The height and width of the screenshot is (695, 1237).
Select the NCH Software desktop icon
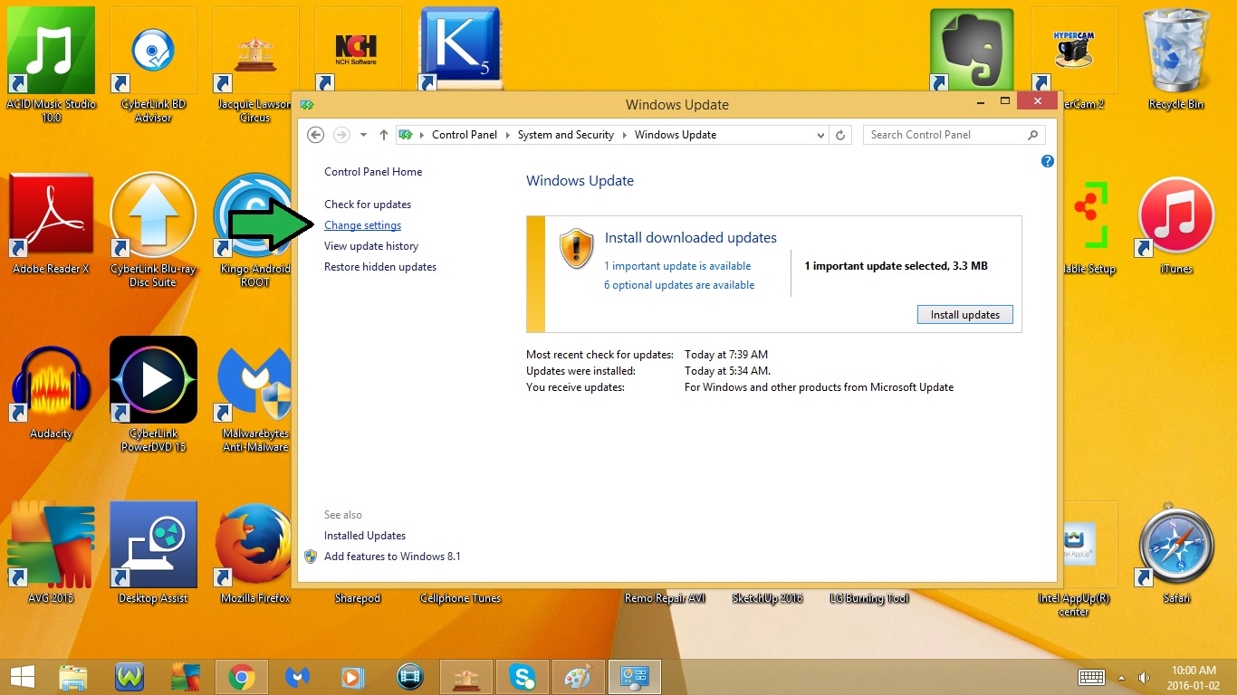coord(357,50)
